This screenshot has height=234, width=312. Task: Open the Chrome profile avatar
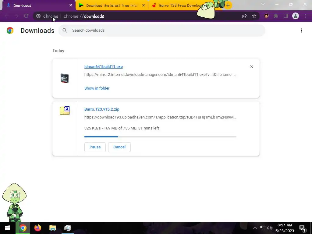296,16
